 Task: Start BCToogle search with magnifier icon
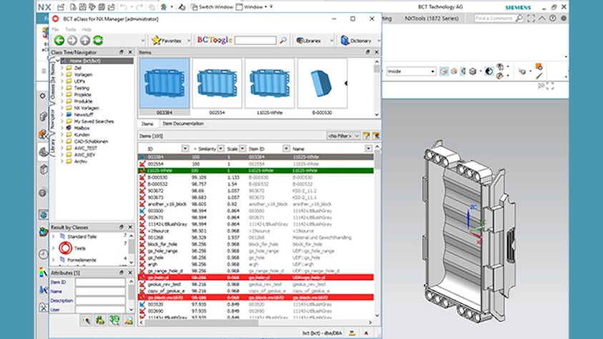coord(283,40)
